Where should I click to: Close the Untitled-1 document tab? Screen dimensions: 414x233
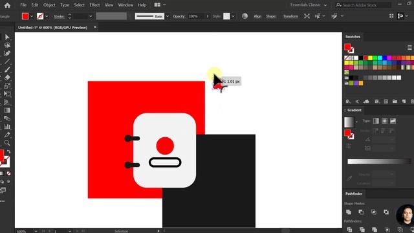[x=95, y=27]
